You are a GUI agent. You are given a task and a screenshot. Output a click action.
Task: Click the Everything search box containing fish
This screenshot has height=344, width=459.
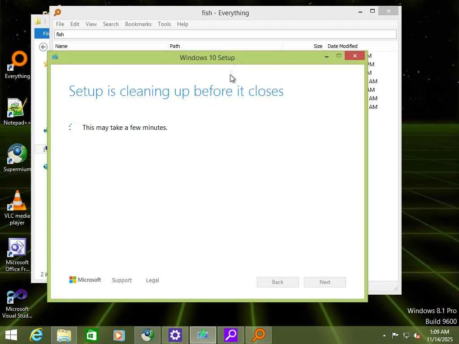point(225,34)
